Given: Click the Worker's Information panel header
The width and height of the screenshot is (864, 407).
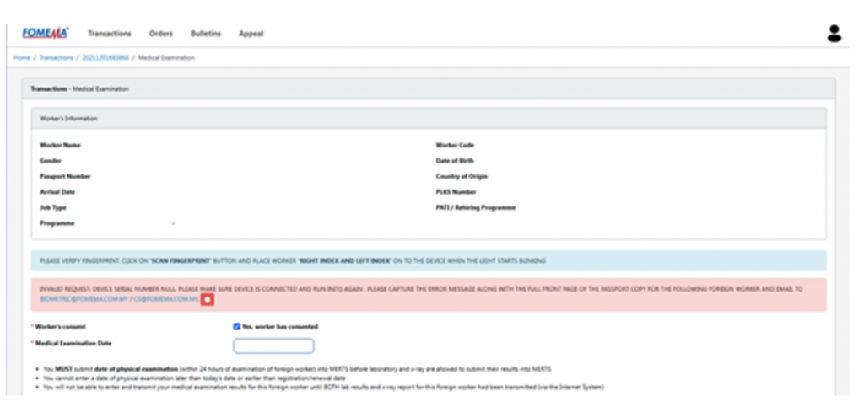Looking at the screenshot, I should click(68, 118).
